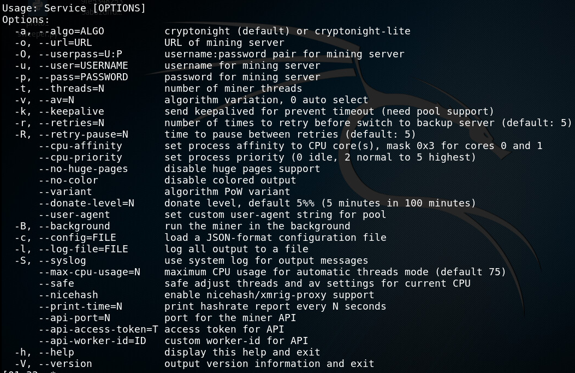Screen dimensions: 575x373
Task: Click the --keepalive option text
Action: click(x=72, y=111)
